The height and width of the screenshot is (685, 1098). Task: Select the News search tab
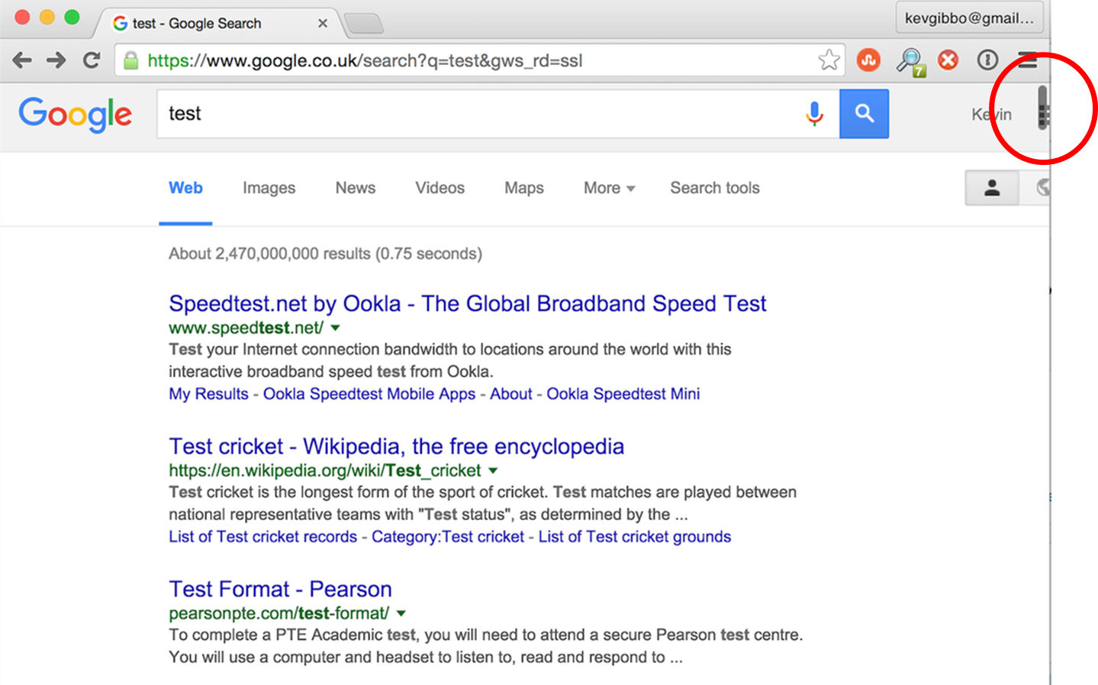click(x=355, y=188)
